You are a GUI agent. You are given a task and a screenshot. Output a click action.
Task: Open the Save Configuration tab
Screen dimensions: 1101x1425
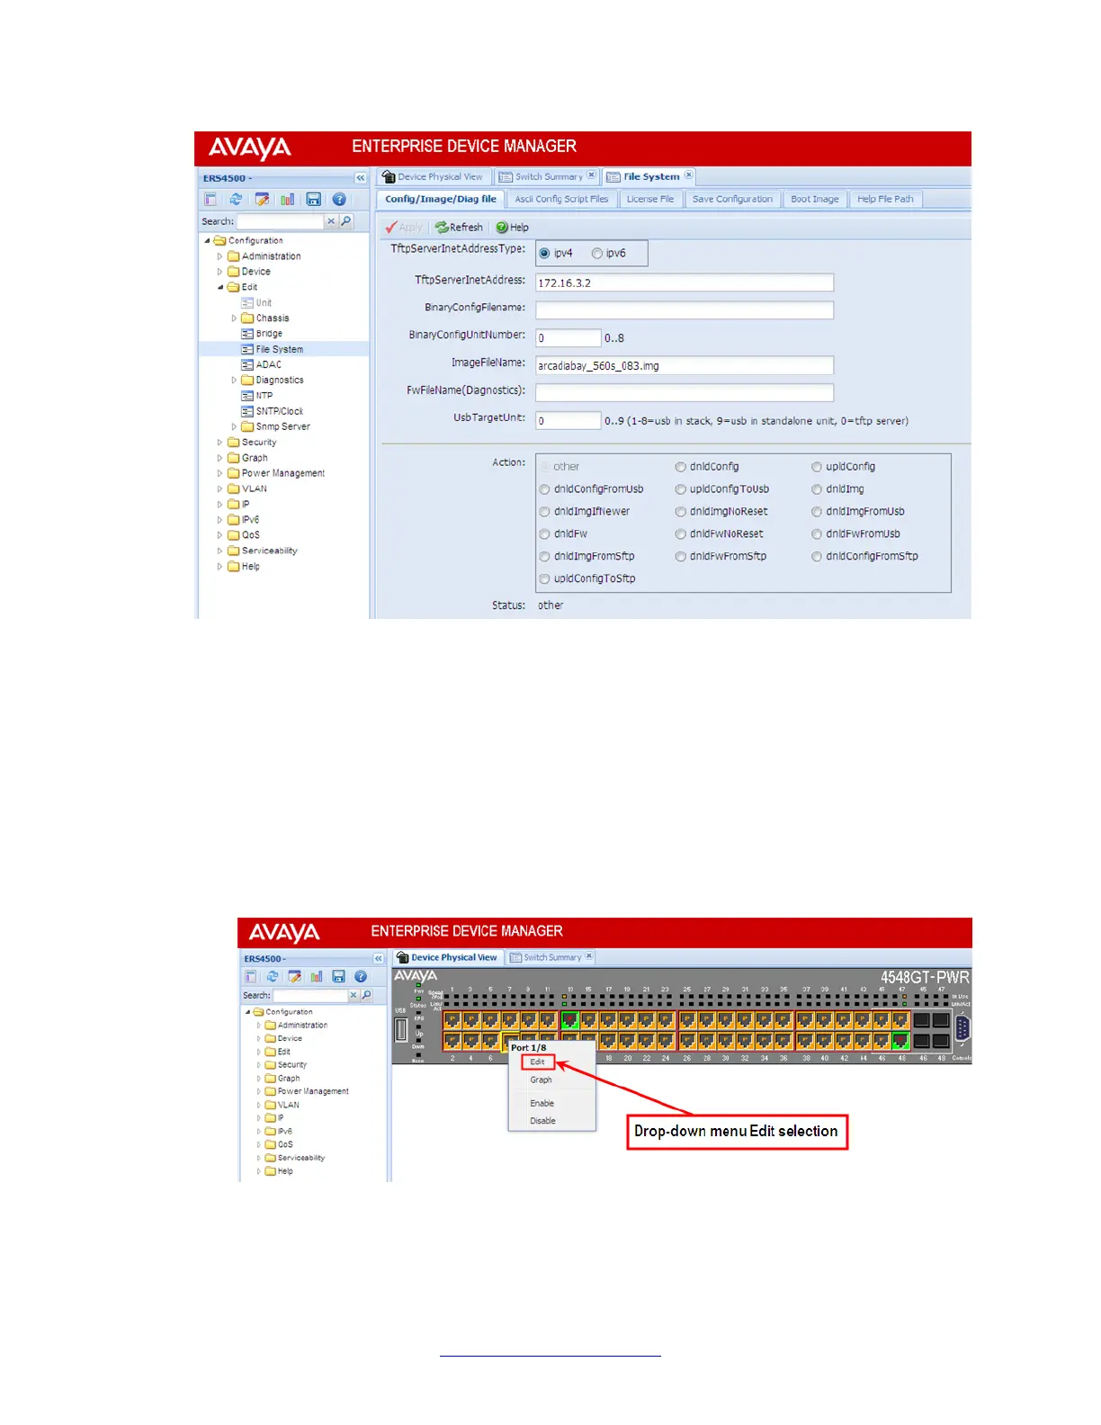[732, 199]
